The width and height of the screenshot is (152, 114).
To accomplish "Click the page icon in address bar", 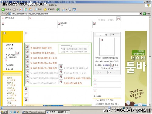I will 10,14.
